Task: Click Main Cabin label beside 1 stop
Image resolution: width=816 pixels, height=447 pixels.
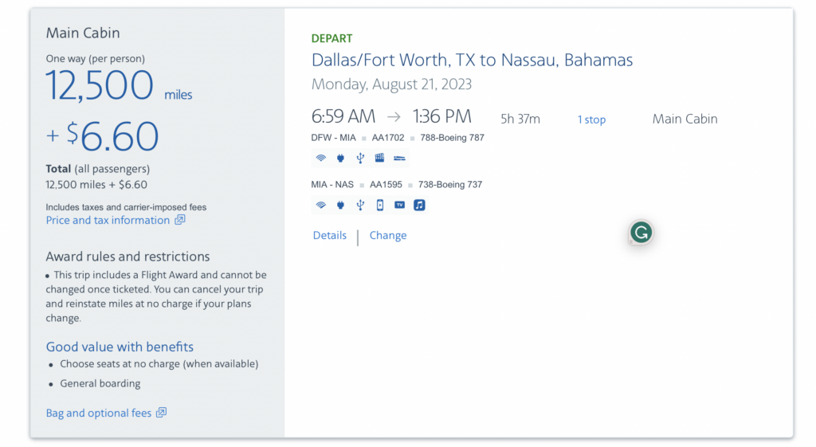Action: 685,120
